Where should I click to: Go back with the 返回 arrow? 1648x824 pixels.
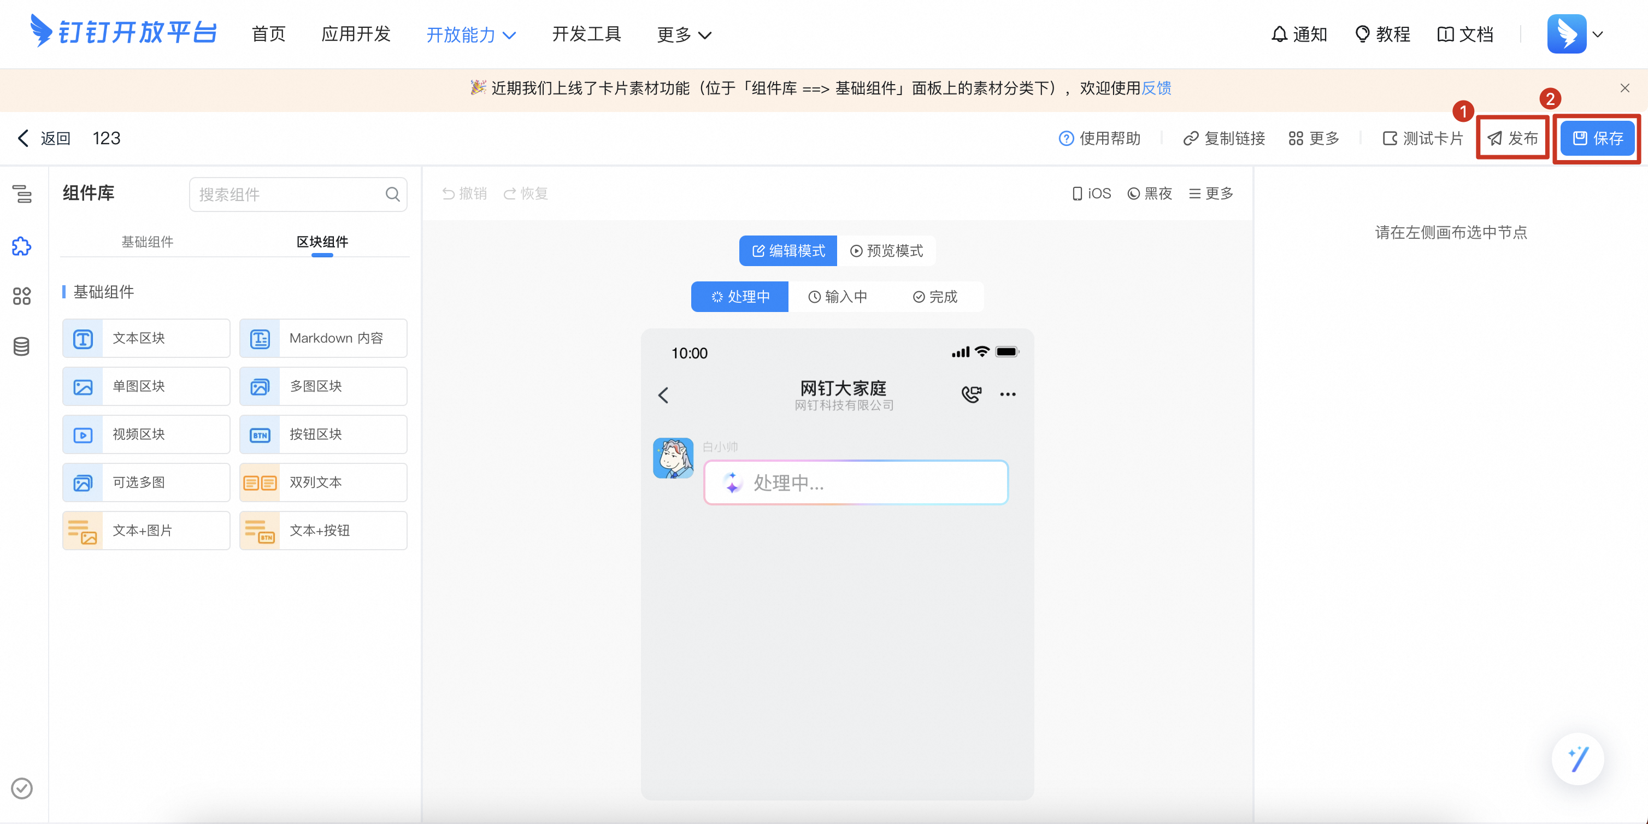[x=44, y=138]
